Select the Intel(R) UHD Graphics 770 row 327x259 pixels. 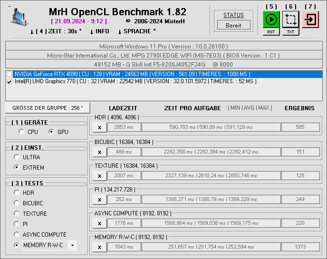click(x=164, y=81)
